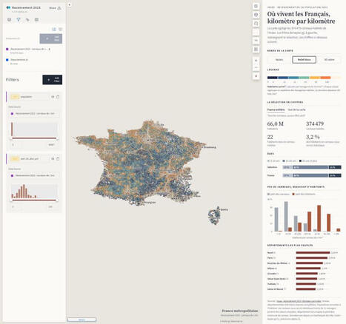Switch to the Vue de la carte tab
The image size is (346, 324).
tap(296, 109)
